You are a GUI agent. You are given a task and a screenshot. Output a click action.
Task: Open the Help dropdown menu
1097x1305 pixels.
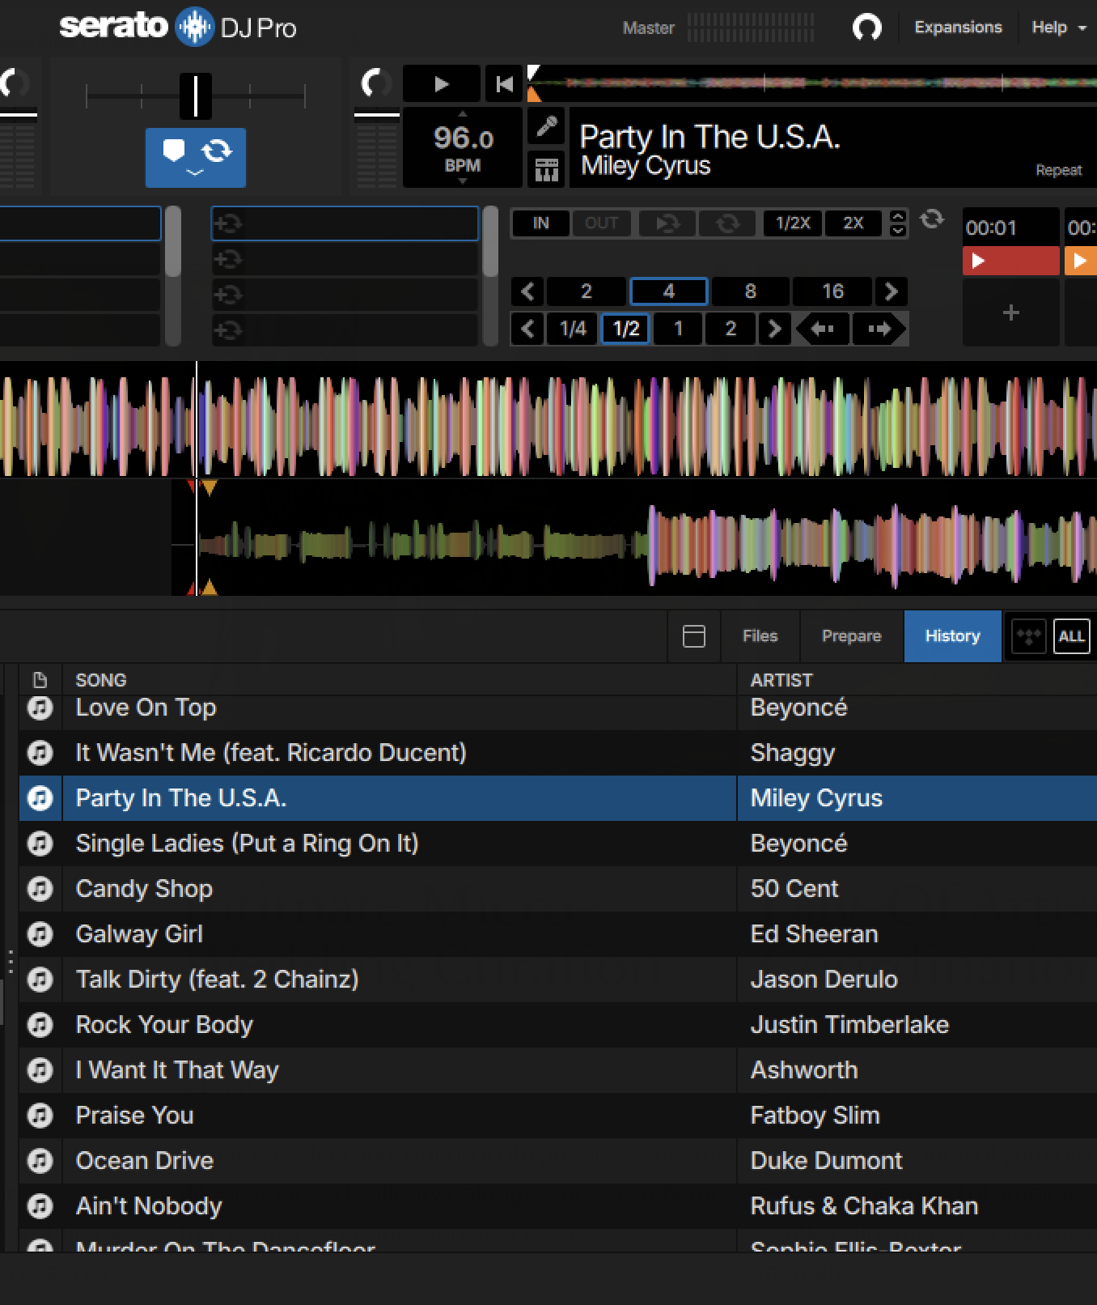coord(1058,28)
